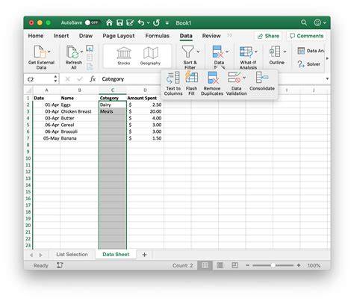Adjust the zoom slider handle
This screenshot has width=354, height=301.
(x=273, y=265)
